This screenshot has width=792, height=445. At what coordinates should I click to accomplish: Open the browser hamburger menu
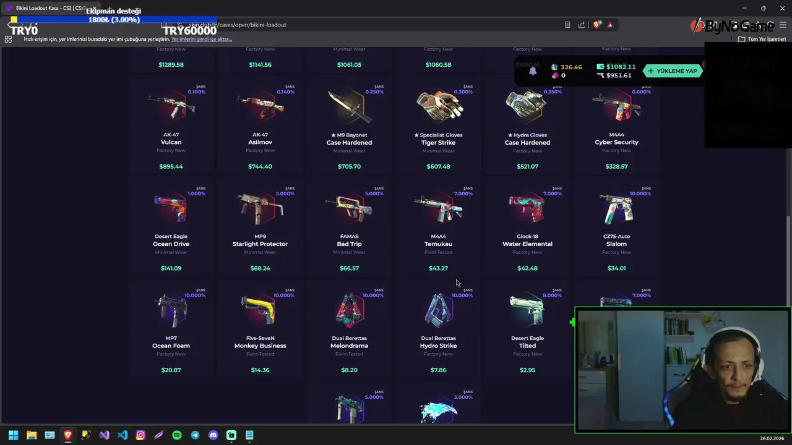click(x=783, y=25)
